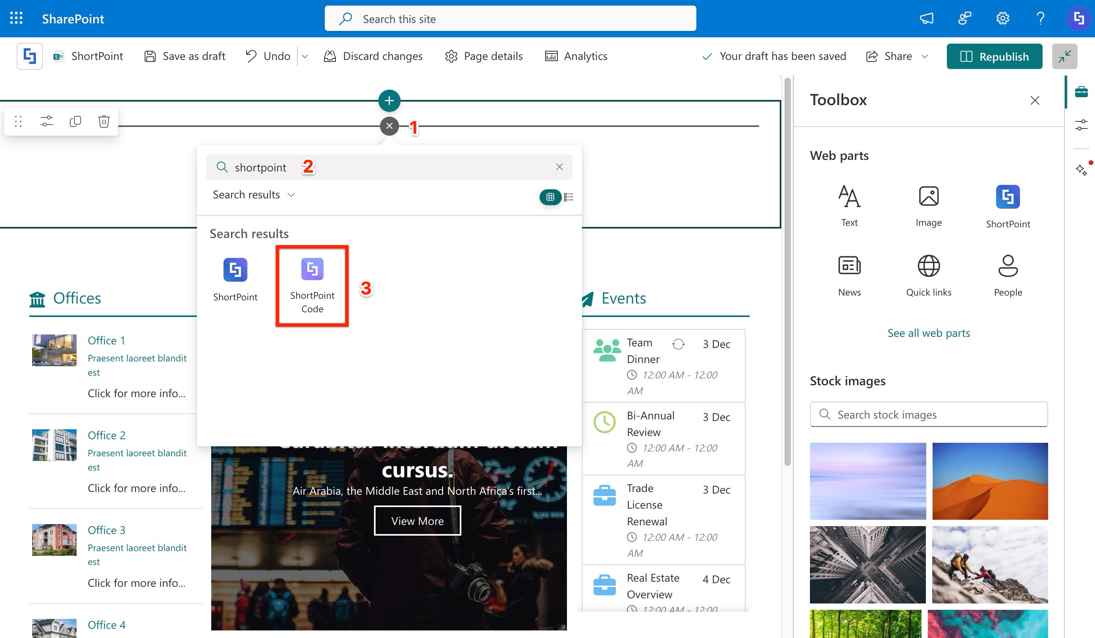The width and height of the screenshot is (1095, 638).
Task: Click the green plus add section button
Action: tap(389, 101)
